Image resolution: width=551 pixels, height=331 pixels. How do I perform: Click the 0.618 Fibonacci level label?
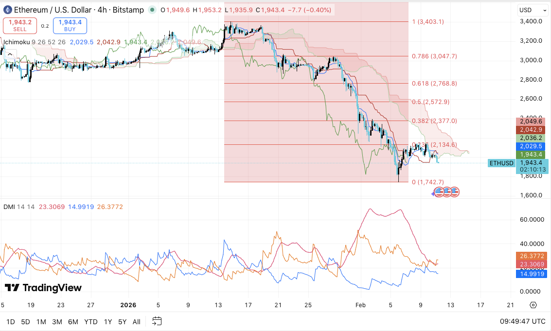tap(434, 83)
